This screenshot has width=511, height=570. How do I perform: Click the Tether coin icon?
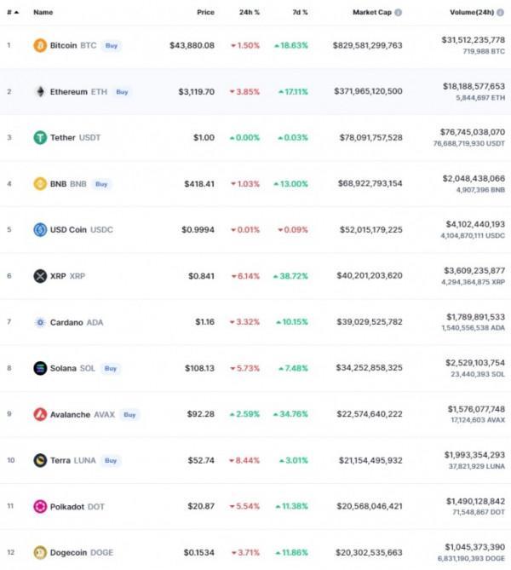(40, 137)
